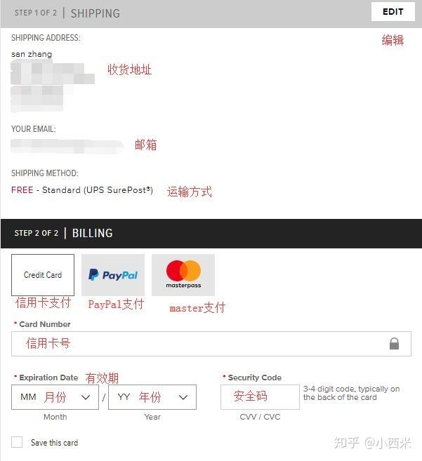Select the Credit Card payment option
The width and height of the screenshot is (422, 461).
(x=43, y=275)
